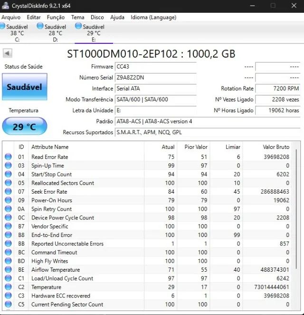Click the orb for Device Power Cycle Count

(8, 217)
